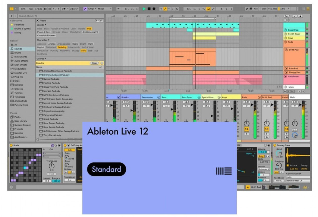Toggle the yellow Automation Arm button
Viewport: 318px width, 217px height.
pyautogui.click(x=165, y=9)
